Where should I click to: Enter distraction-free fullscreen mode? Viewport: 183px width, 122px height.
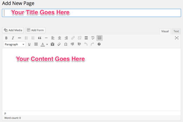coord(177,38)
